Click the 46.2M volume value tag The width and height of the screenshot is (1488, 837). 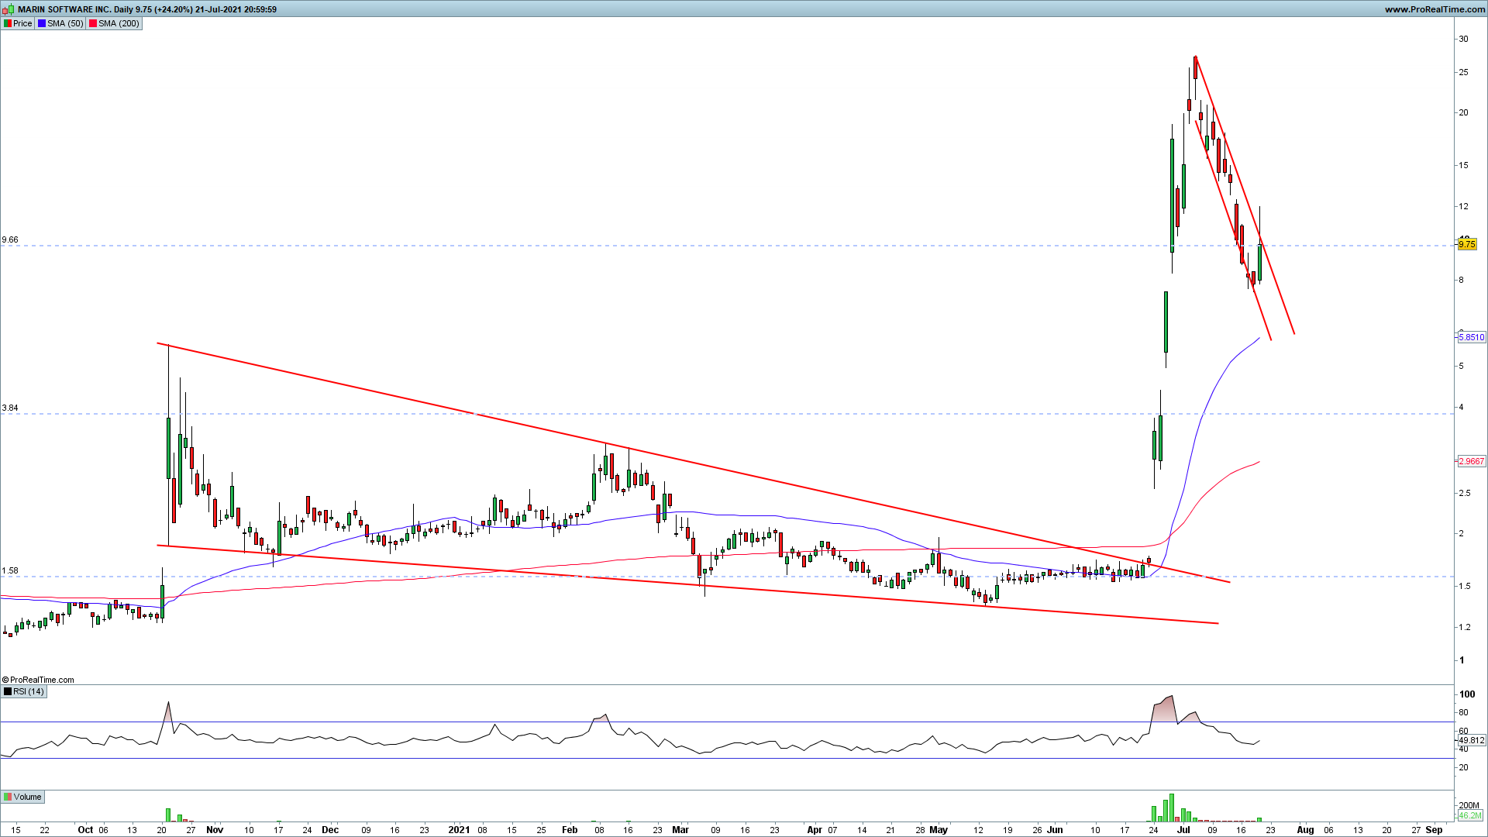(x=1469, y=815)
